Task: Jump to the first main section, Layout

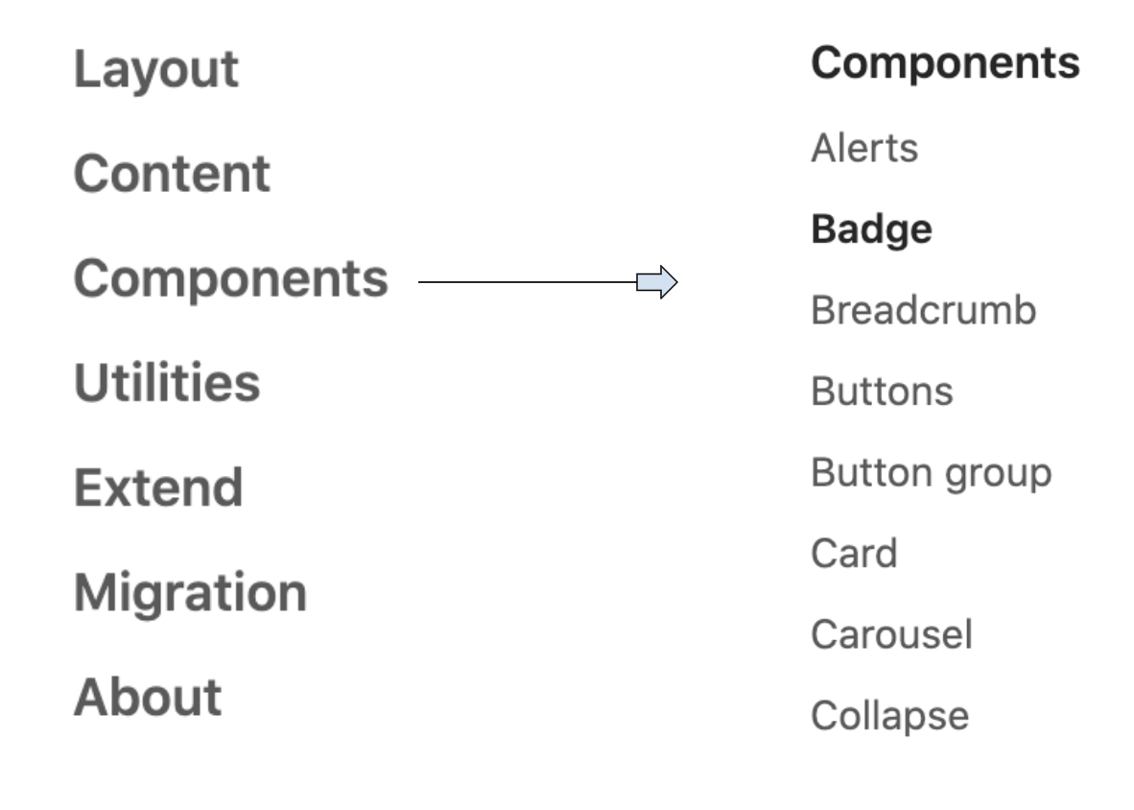Action: point(156,70)
